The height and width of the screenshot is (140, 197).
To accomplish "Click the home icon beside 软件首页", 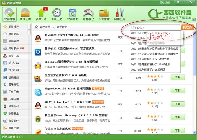I will pyautogui.click(x=37, y=27).
